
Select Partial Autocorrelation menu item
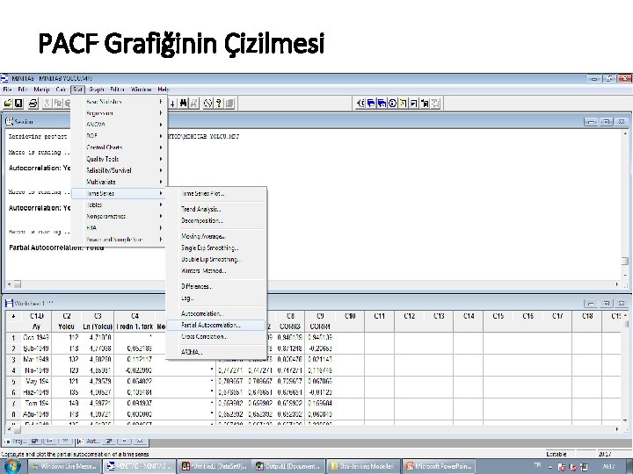click(216, 325)
